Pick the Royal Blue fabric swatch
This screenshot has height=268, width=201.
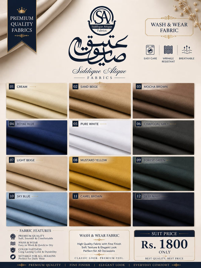coord(37,138)
